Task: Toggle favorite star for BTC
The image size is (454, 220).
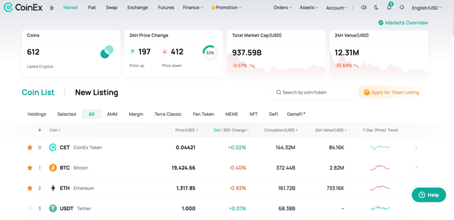Action: point(30,168)
